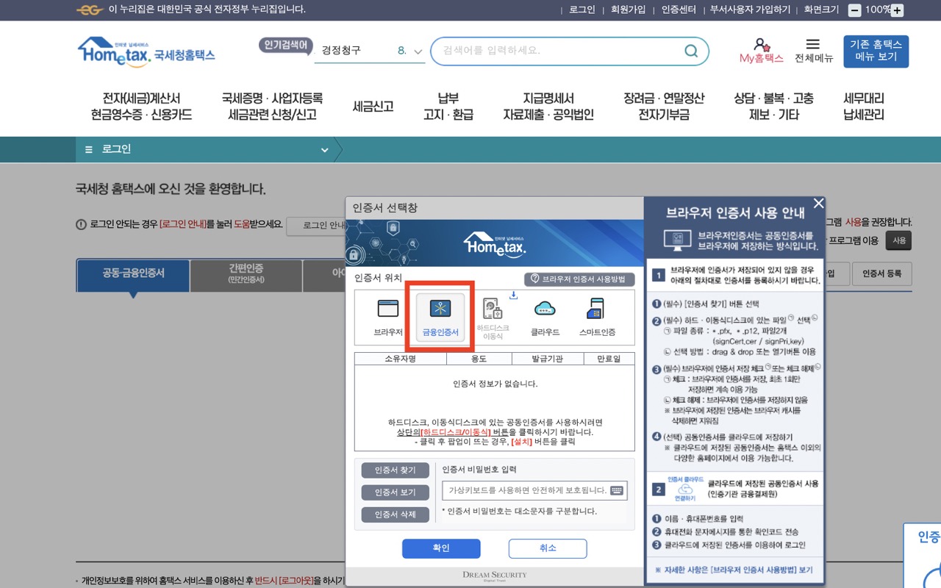The width and height of the screenshot is (941, 588).
Task: Click the 기존 홈택스 메뉴 보기 button
Action: click(876, 51)
